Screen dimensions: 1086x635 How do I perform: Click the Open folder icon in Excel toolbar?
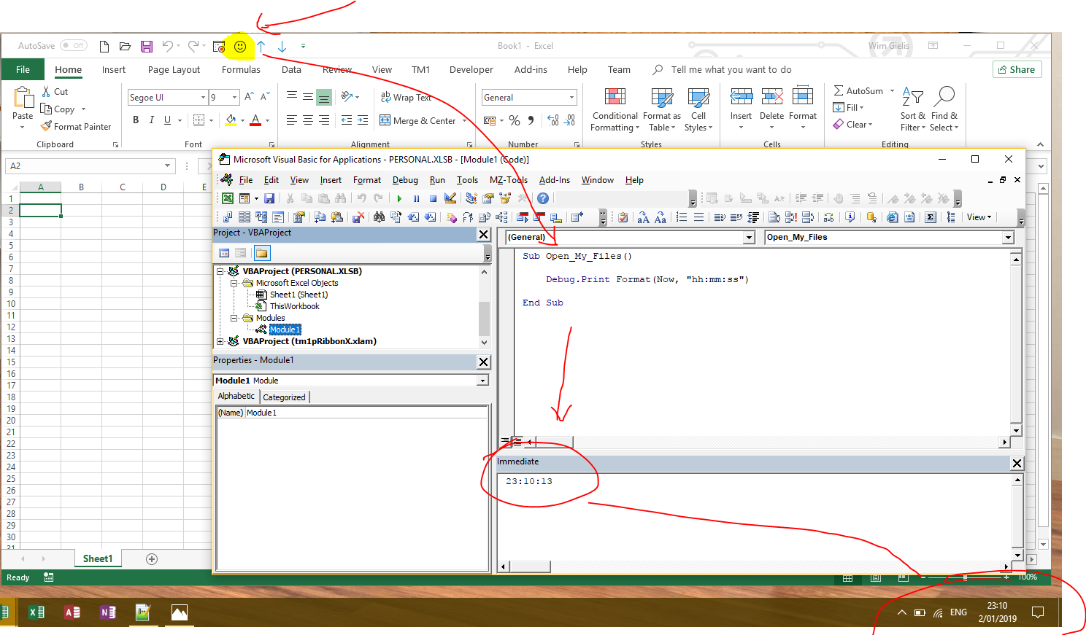click(x=125, y=46)
